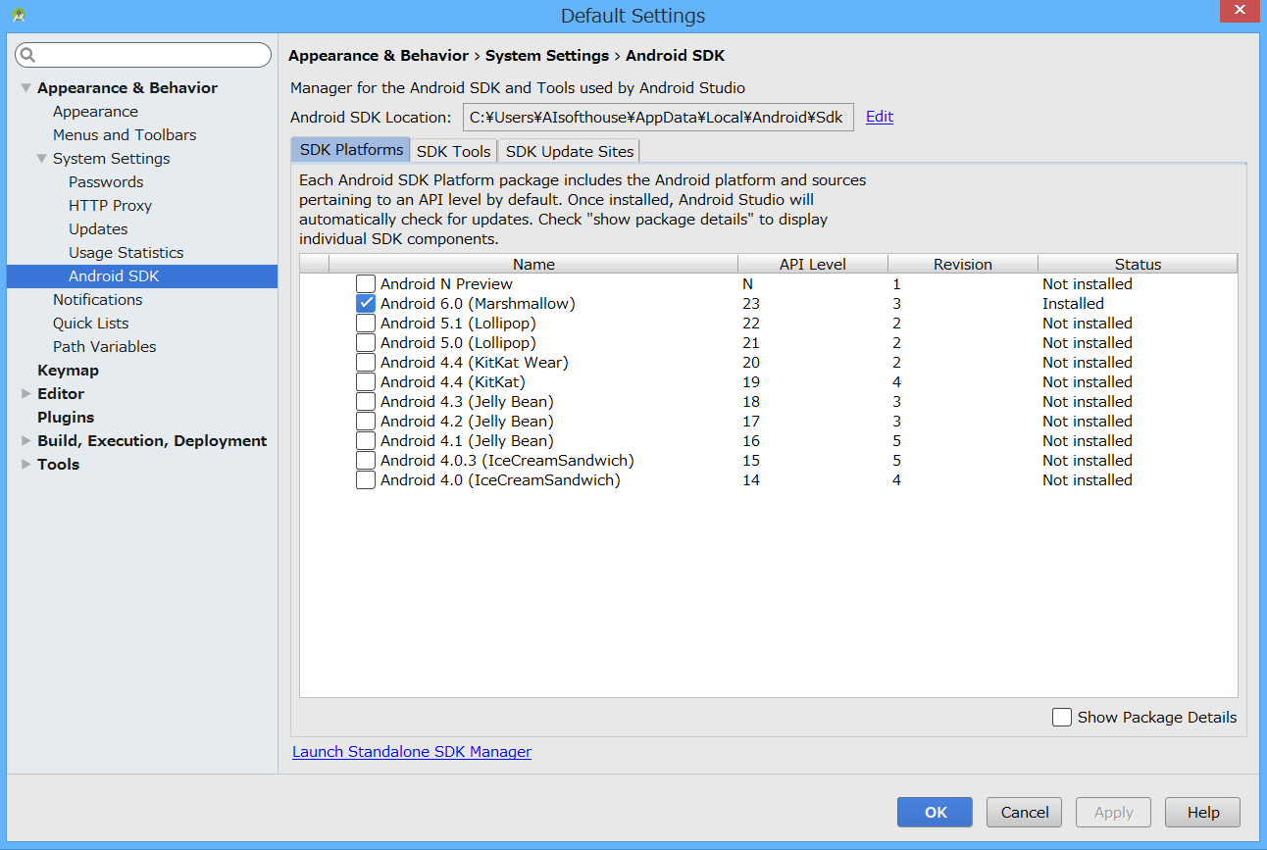This screenshot has height=850, width=1267.
Task: Select Updates in the settings tree
Action: coord(98,229)
